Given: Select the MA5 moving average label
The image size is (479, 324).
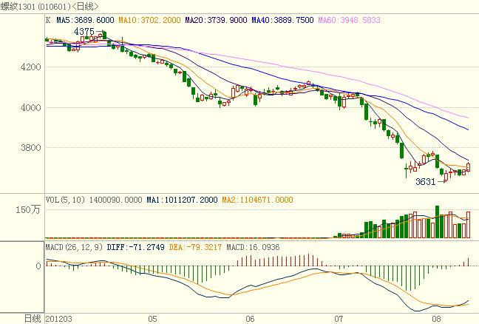Looking at the screenshot, I should 84,21.
